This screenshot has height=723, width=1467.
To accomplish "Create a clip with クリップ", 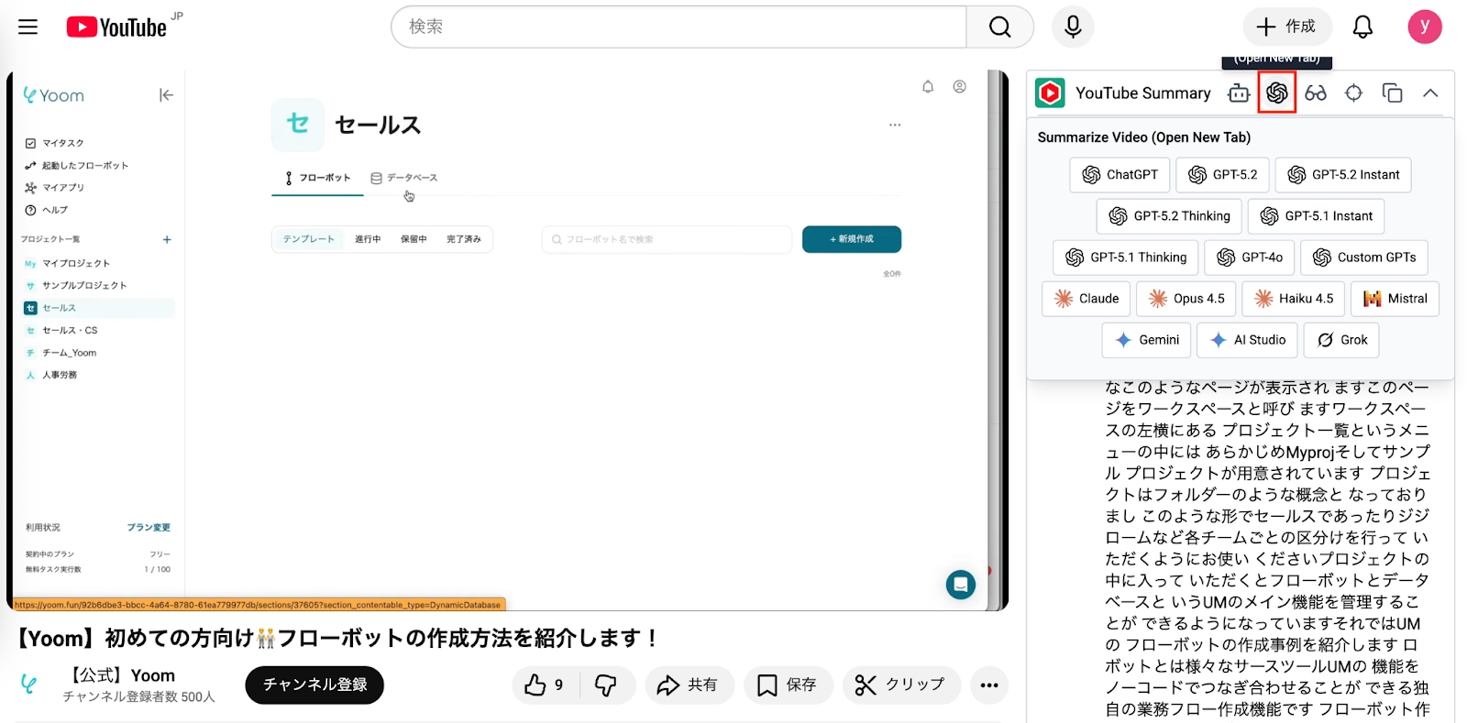I will click(901, 685).
